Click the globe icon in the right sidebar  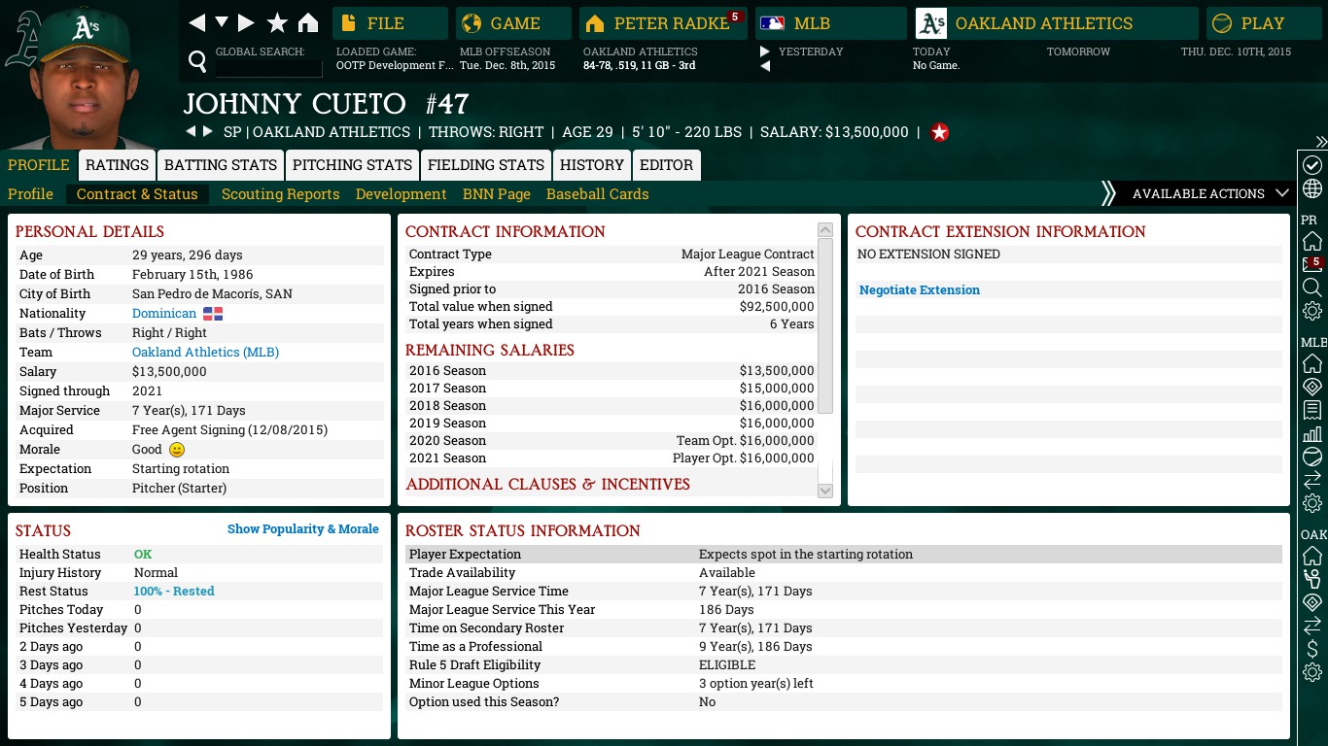(x=1311, y=188)
